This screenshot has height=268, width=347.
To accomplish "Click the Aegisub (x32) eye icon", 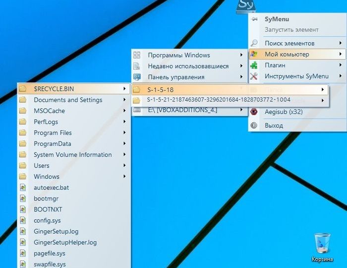I will tap(254, 112).
